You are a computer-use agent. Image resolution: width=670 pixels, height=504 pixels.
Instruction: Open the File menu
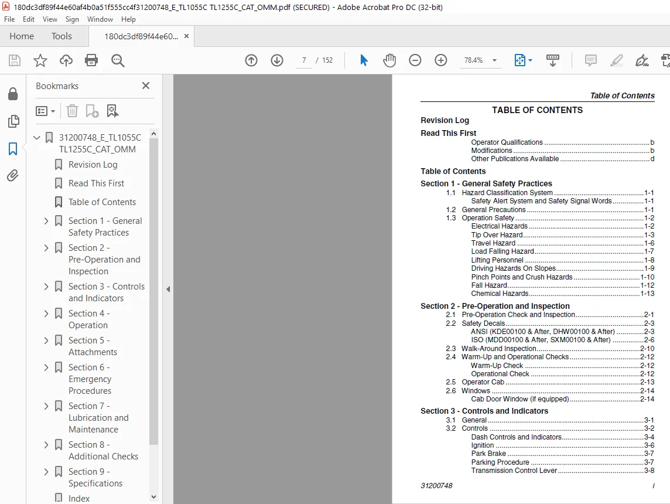[9, 19]
